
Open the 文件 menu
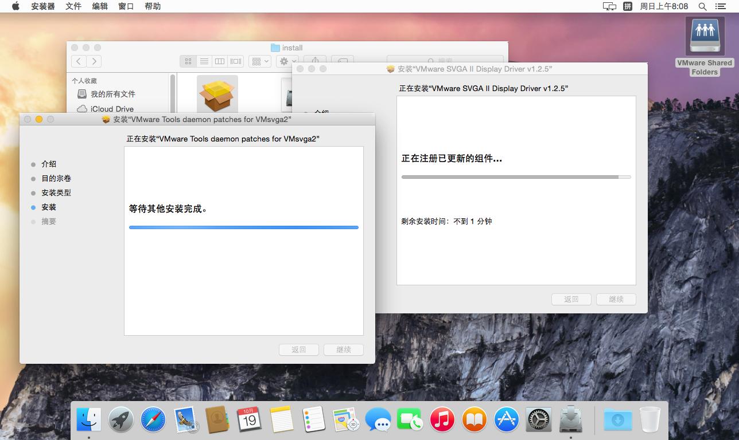tap(73, 6)
